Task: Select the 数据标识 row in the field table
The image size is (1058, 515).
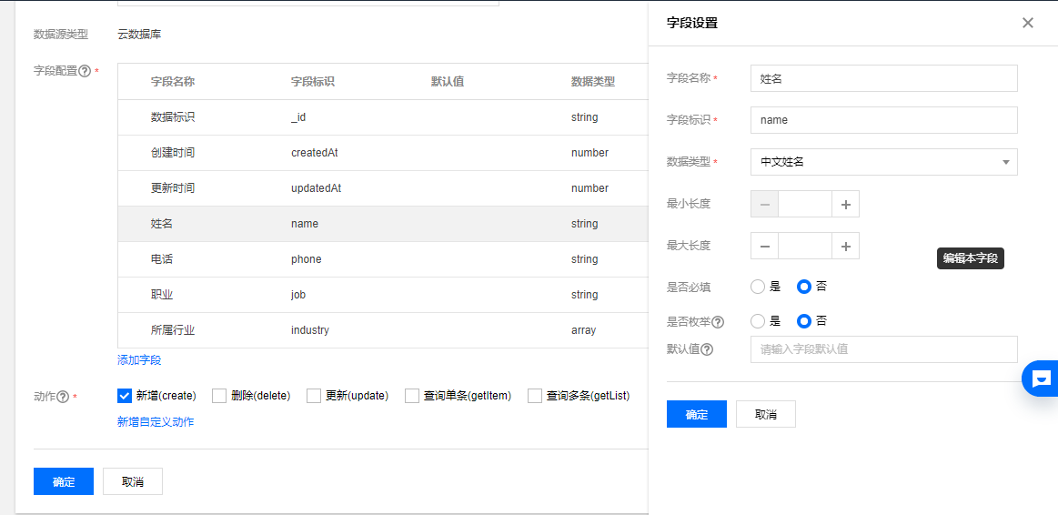Action: [x=383, y=117]
